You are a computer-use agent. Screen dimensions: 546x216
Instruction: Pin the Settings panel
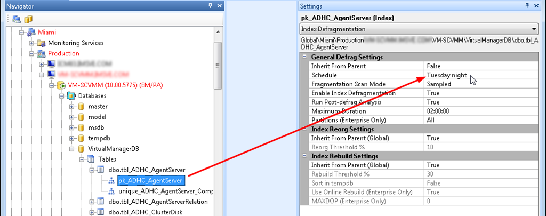pyautogui.click(x=528, y=6)
